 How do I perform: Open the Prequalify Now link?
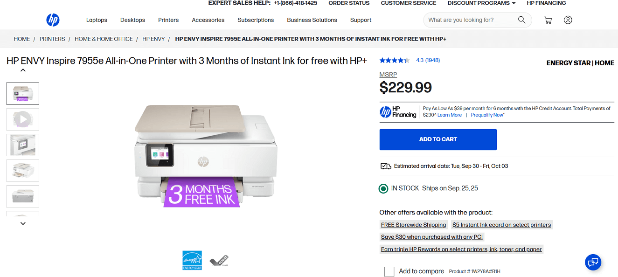coord(486,115)
